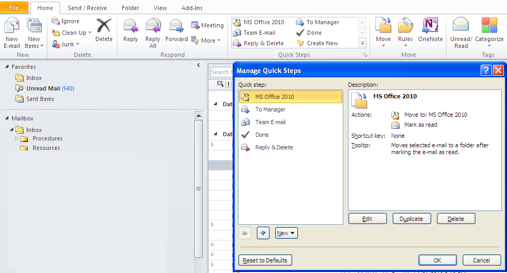The height and width of the screenshot is (273, 507).
Task: Select Reply & Delete in Quick step list
Action: tap(291, 147)
